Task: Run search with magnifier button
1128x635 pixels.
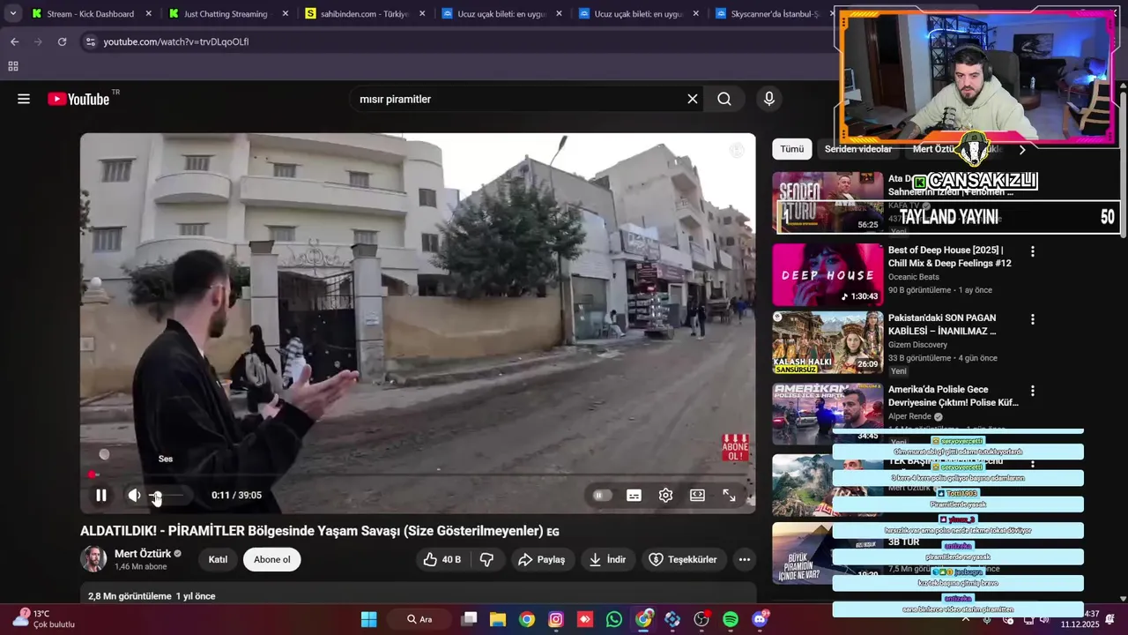Action: tap(724, 99)
